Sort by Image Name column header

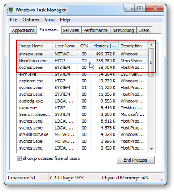coord(34,46)
